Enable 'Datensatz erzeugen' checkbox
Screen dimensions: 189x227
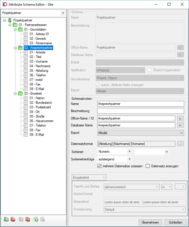(148, 166)
